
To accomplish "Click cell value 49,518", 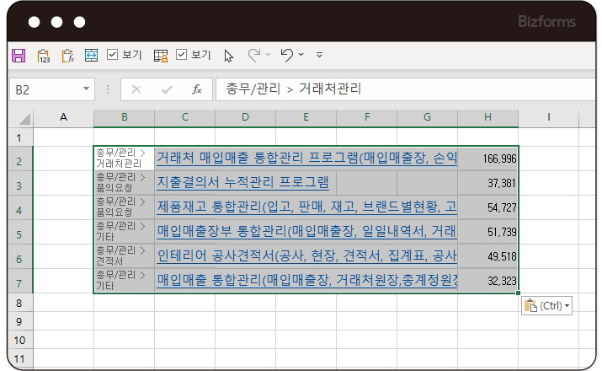I will [502, 256].
